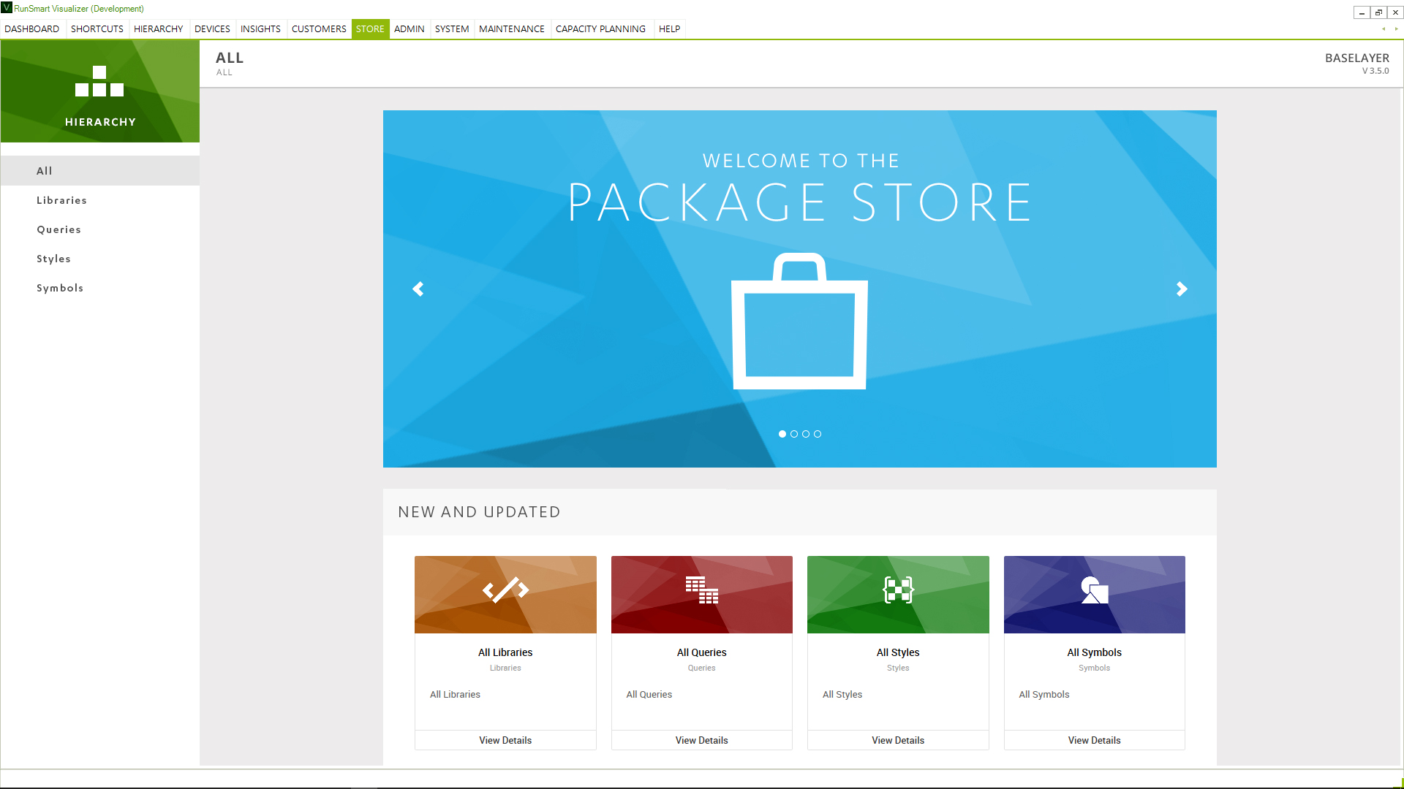Screen dimensions: 1404x789
Task: Advance to next banner slide arrow
Action: (1182, 289)
